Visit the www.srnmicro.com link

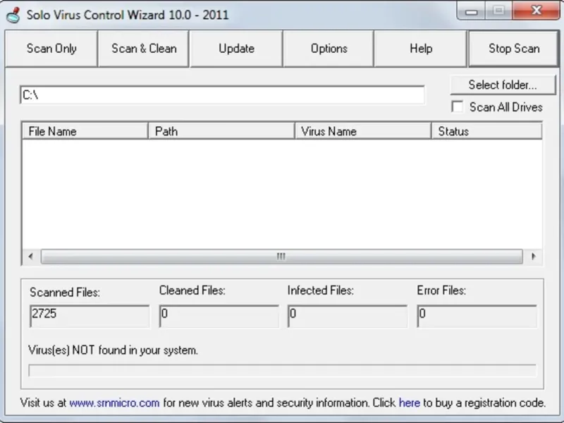pyautogui.click(x=114, y=403)
